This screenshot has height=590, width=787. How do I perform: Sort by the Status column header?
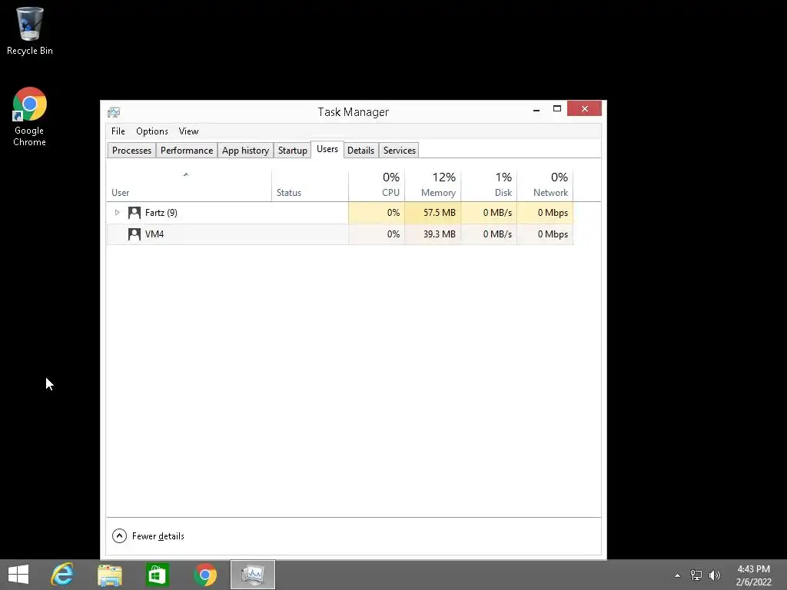tap(310, 186)
